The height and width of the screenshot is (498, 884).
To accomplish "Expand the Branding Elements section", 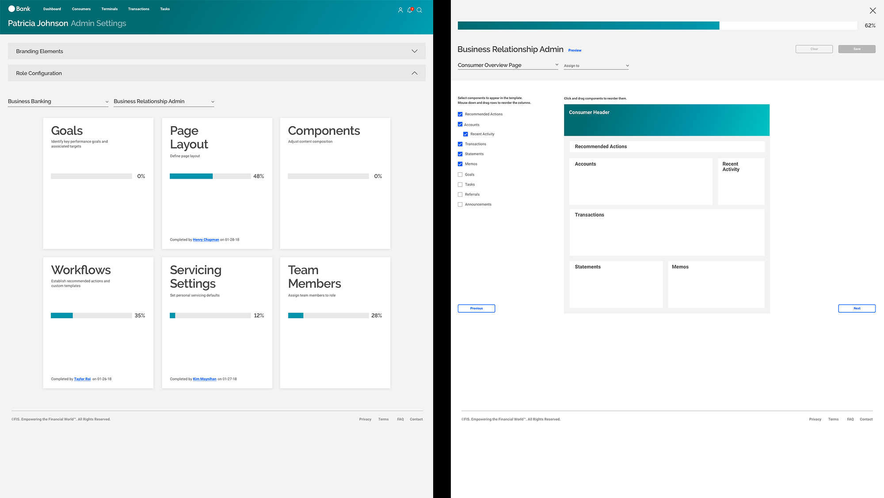I will tap(414, 51).
